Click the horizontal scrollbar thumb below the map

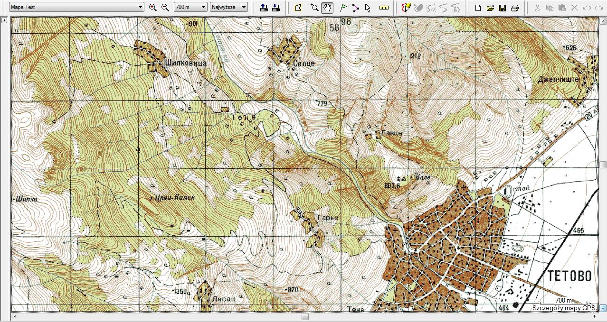pos(305,316)
